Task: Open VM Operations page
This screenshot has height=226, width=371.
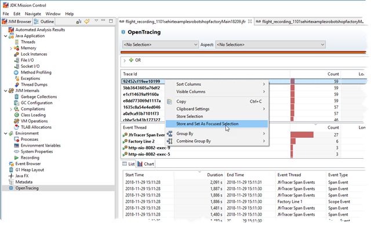Action: tap(34, 121)
